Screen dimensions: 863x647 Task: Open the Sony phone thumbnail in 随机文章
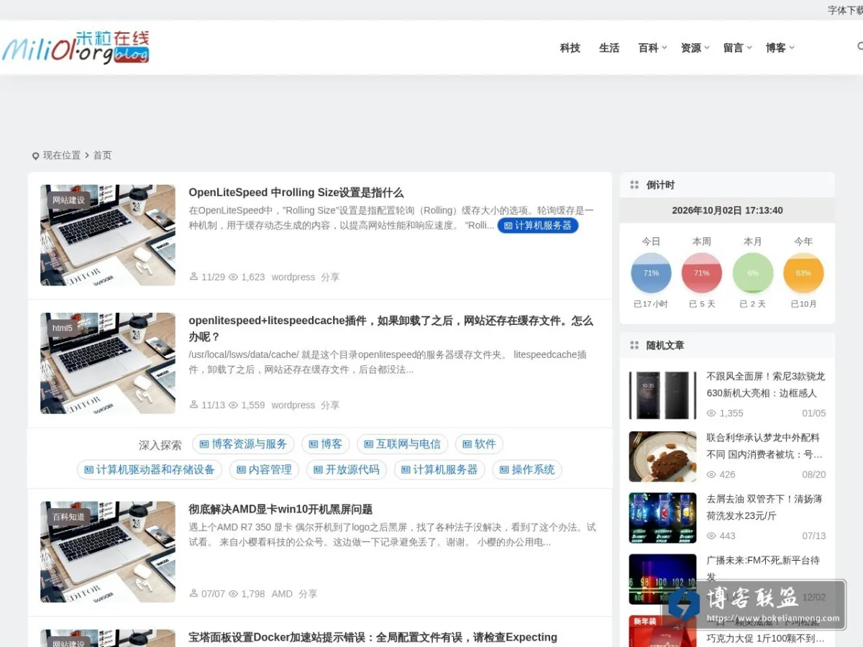click(662, 395)
